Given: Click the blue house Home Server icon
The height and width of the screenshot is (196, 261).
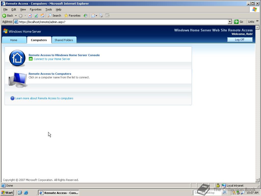Looking at the screenshot, I should click(17, 58).
